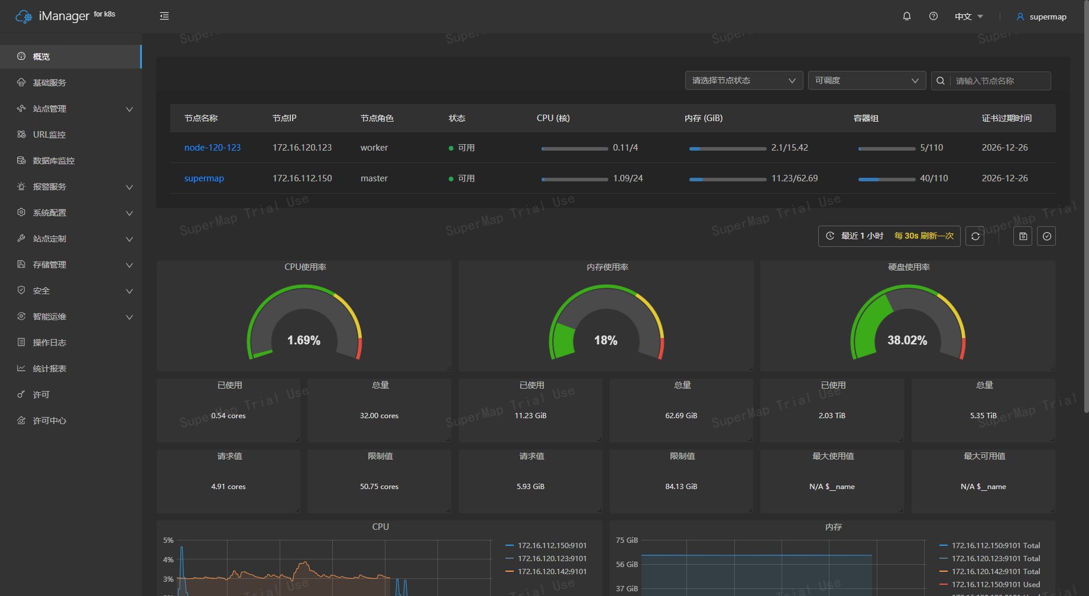Collapse the sidebar menu toggle icon
The height and width of the screenshot is (596, 1089).
pos(164,16)
